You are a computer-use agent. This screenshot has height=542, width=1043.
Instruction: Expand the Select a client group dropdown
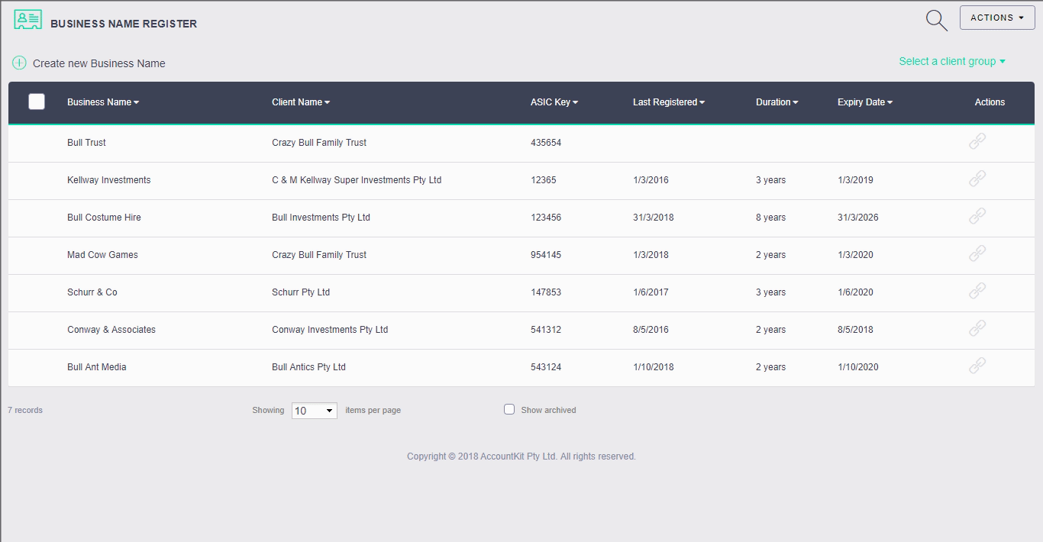[x=951, y=61]
